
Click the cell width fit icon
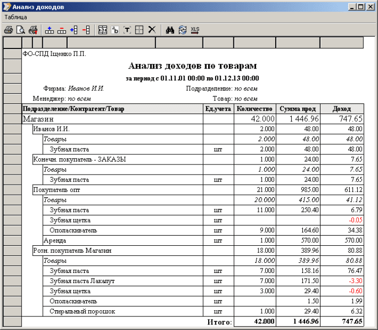tap(103, 30)
